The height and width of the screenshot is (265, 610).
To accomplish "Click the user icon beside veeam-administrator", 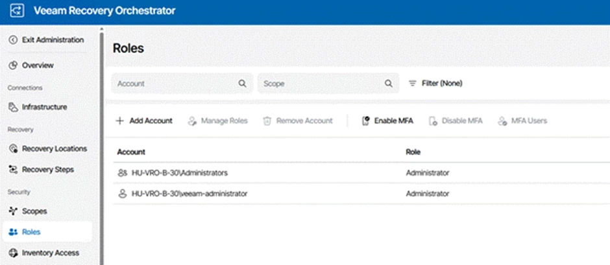I will (123, 194).
